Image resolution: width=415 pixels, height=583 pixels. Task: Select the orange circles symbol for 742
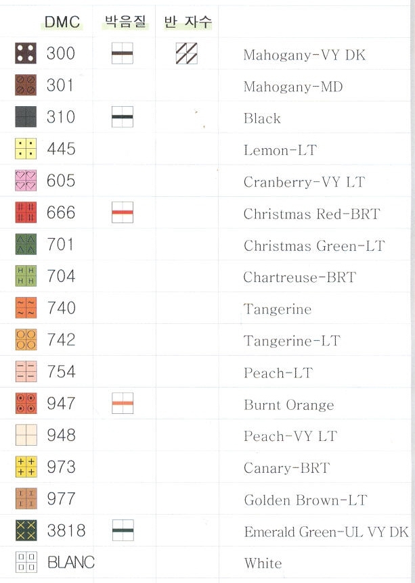click(26, 340)
